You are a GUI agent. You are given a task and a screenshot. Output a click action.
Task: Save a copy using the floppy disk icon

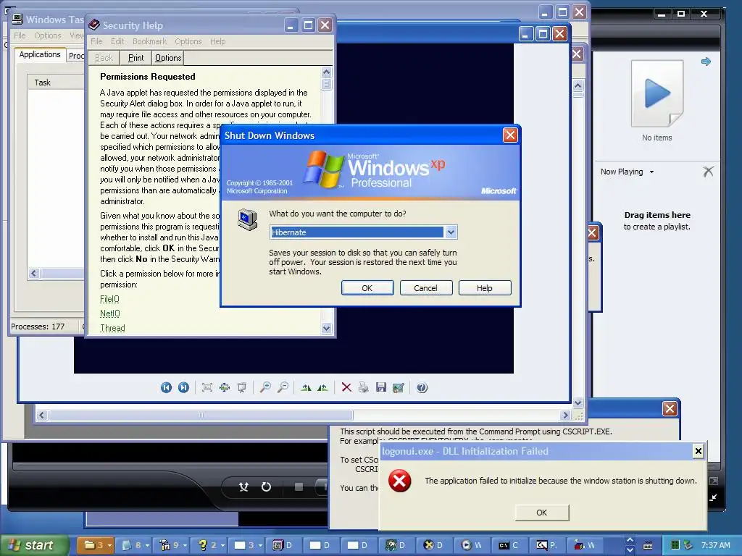pyautogui.click(x=381, y=388)
